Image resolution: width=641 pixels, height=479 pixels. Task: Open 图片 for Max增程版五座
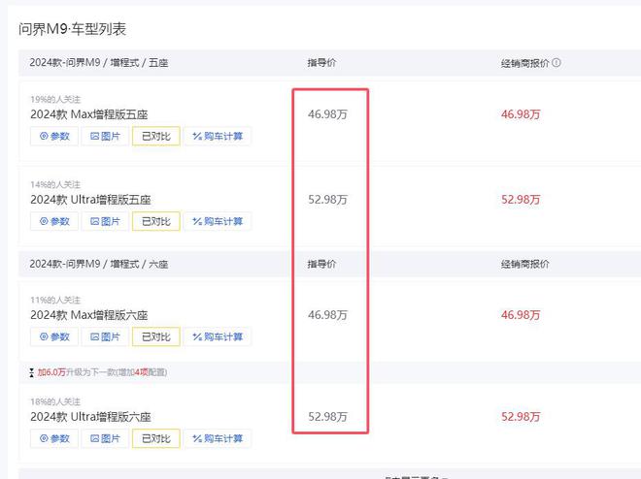(105, 137)
